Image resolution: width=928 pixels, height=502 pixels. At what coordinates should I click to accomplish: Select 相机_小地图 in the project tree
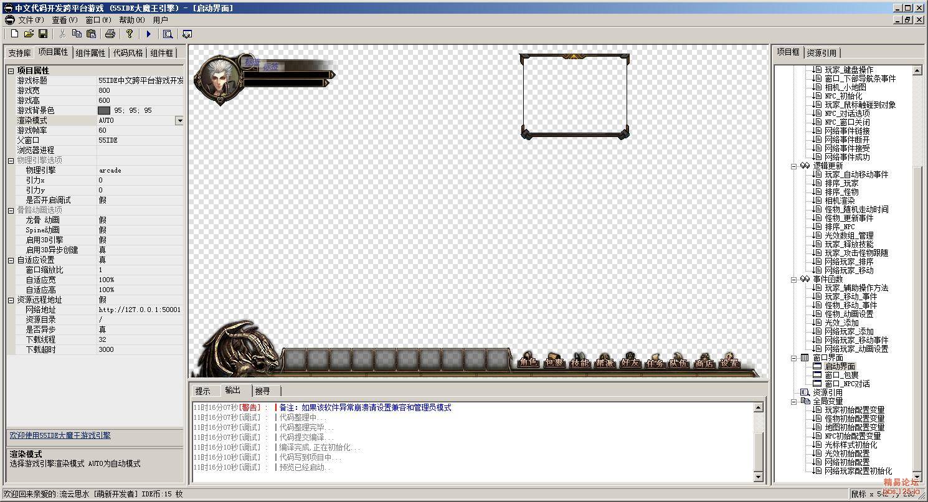845,87
